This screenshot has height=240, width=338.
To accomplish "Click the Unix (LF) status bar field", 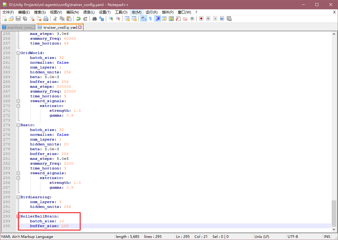I will (269, 237).
